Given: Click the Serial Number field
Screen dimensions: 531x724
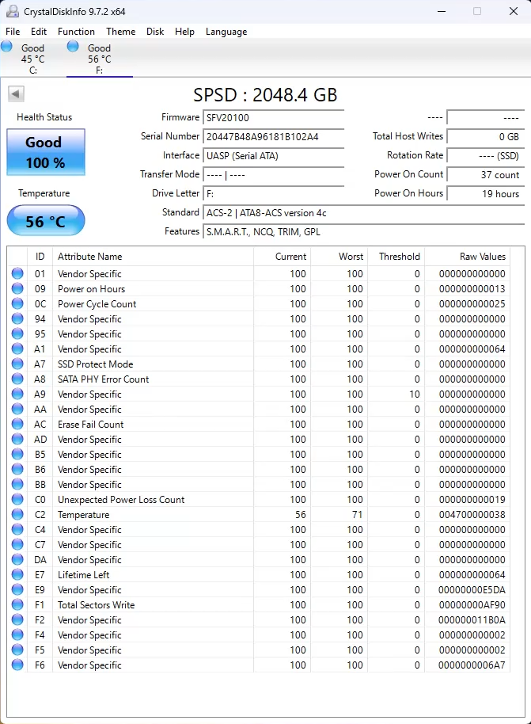Looking at the screenshot, I should pyautogui.click(x=273, y=136).
